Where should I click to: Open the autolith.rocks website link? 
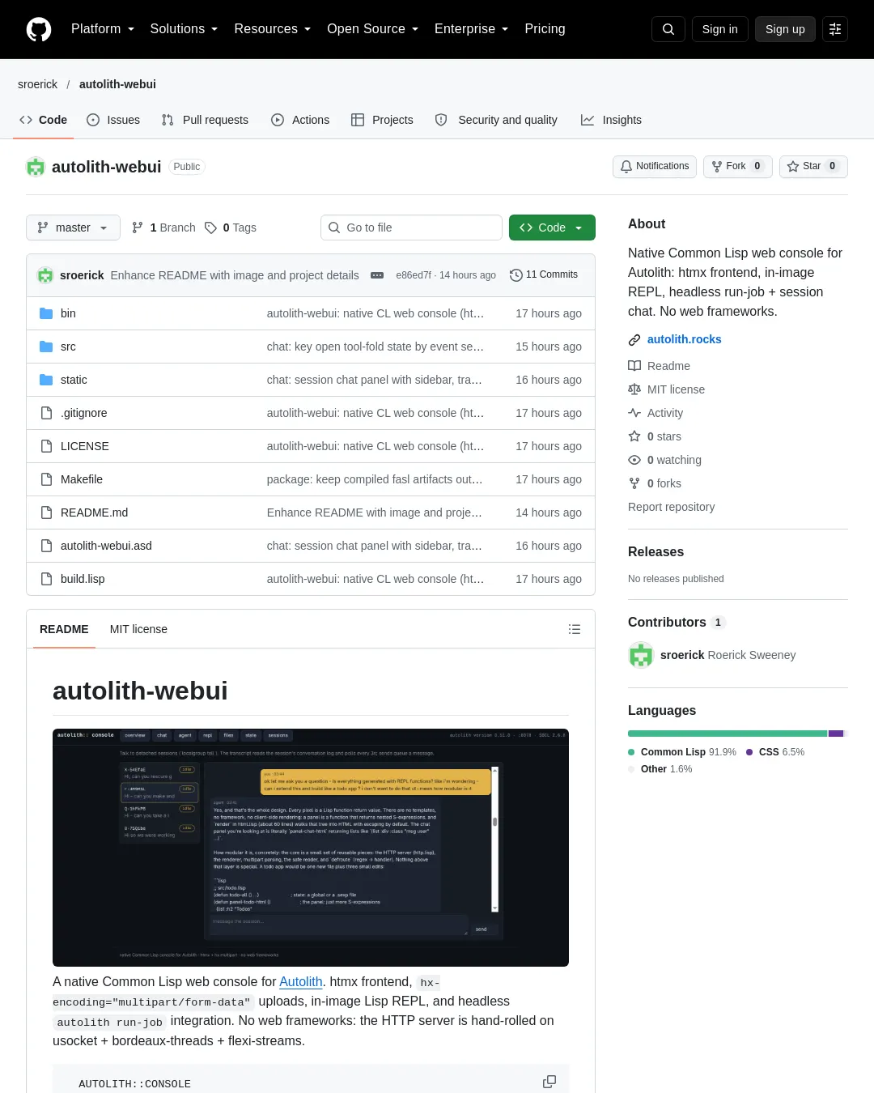click(x=685, y=339)
